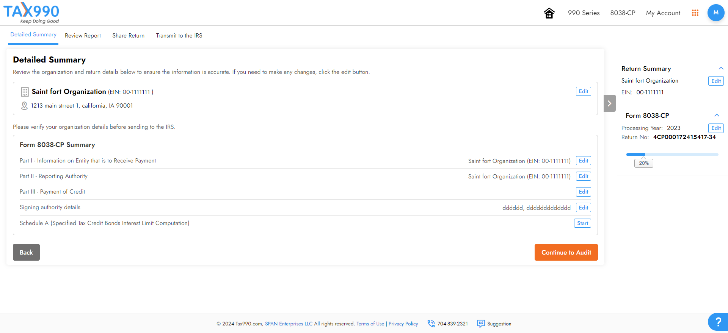
Task: Start Schedule A interest limit computation
Action: (x=582, y=223)
